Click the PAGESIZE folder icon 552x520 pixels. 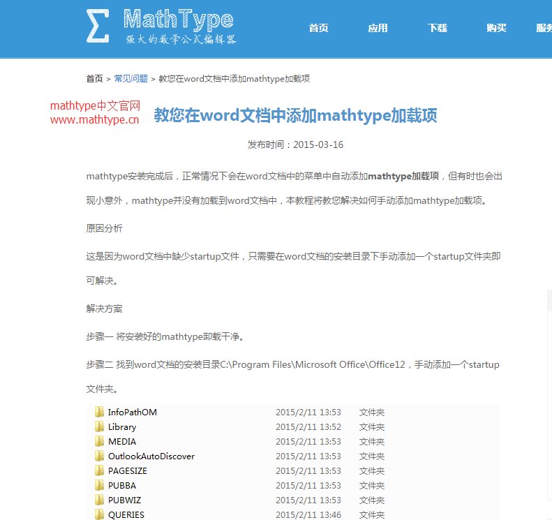pyautogui.click(x=99, y=470)
